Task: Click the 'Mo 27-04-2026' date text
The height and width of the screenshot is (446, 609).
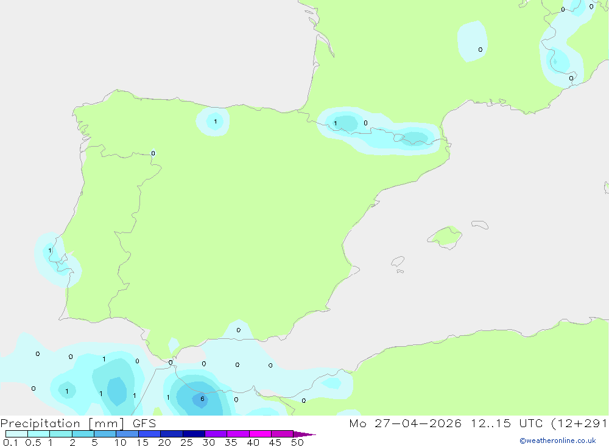Action: [x=405, y=423]
